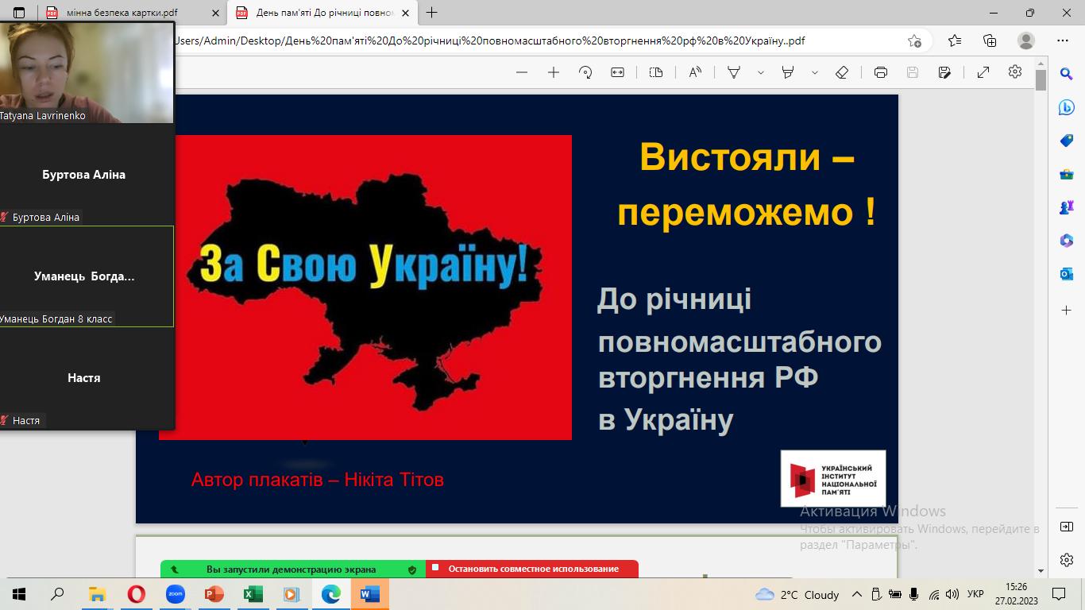Open a new browser tab

[x=432, y=13]
